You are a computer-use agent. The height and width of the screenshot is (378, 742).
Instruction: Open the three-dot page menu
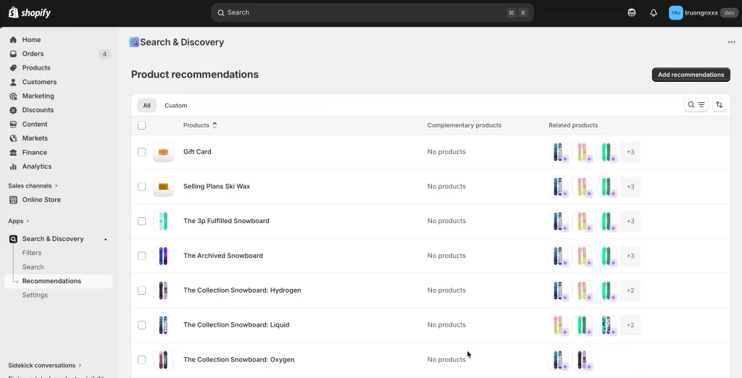pyautogui.click(x=731, y=42)
